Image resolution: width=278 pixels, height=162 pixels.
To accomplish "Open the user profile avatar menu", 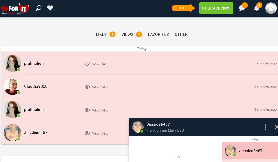I will [271, 8].
